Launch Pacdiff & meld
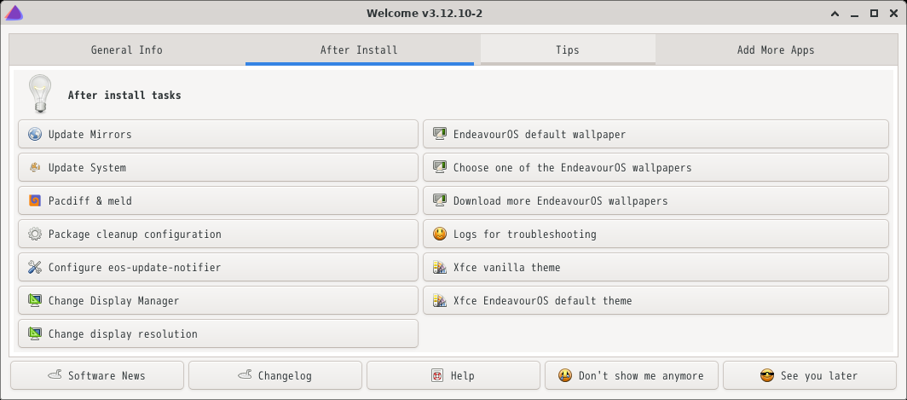Viewport: 907px width, 400px height. (x=218, y=201)
